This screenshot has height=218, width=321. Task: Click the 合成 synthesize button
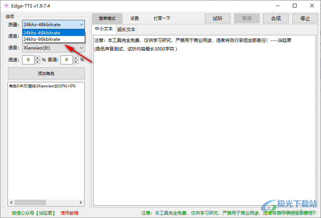click(x=276, y=19)
